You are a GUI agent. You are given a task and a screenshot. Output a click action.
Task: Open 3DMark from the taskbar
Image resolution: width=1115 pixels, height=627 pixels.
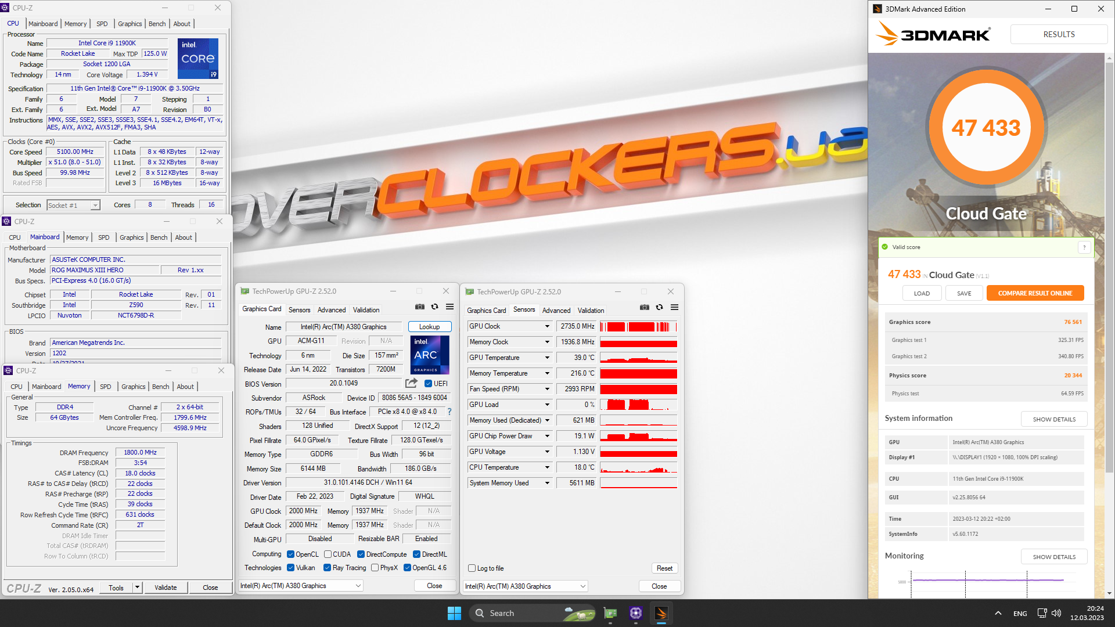(x=661, y=613)
